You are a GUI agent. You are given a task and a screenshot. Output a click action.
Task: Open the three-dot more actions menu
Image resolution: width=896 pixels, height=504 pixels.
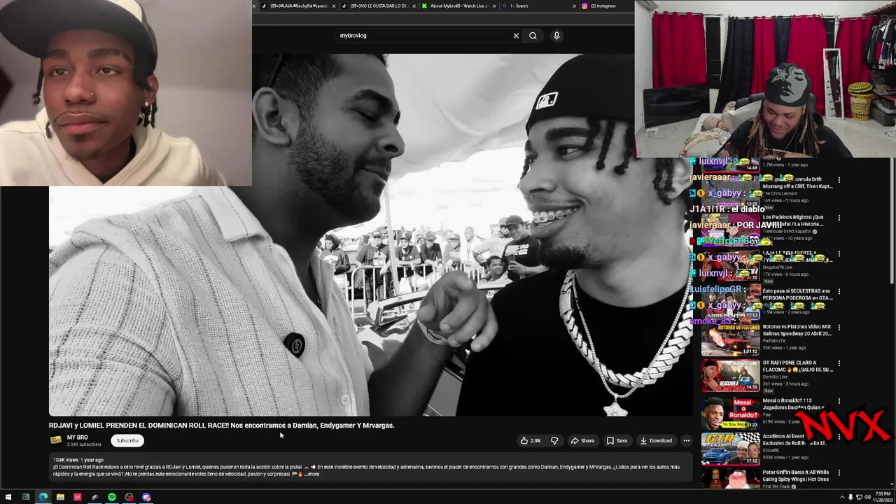pos(687,441)
